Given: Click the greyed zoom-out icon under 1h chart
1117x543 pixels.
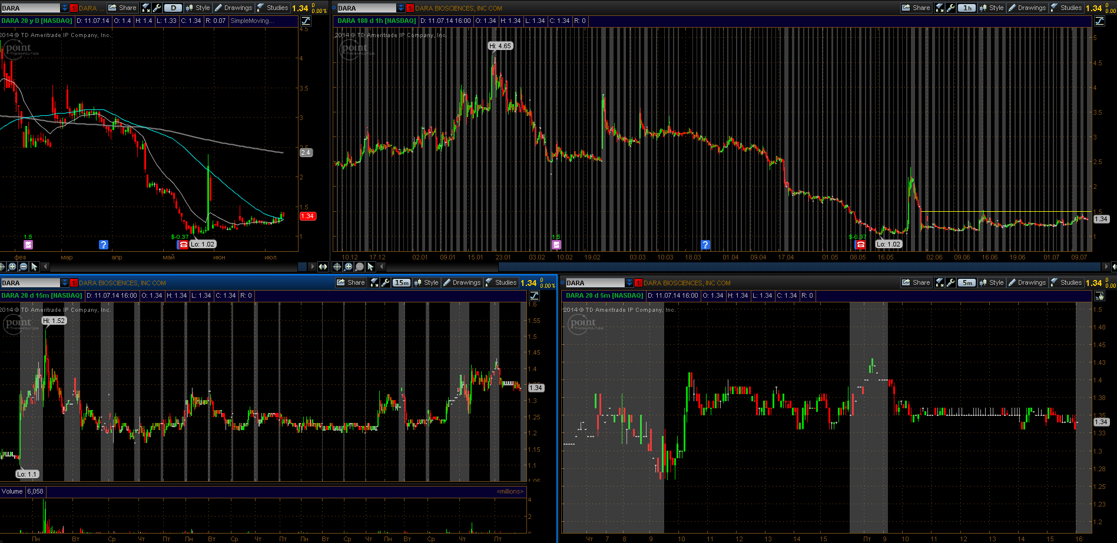Looking at the screenshot, I should tap(360, 266).
